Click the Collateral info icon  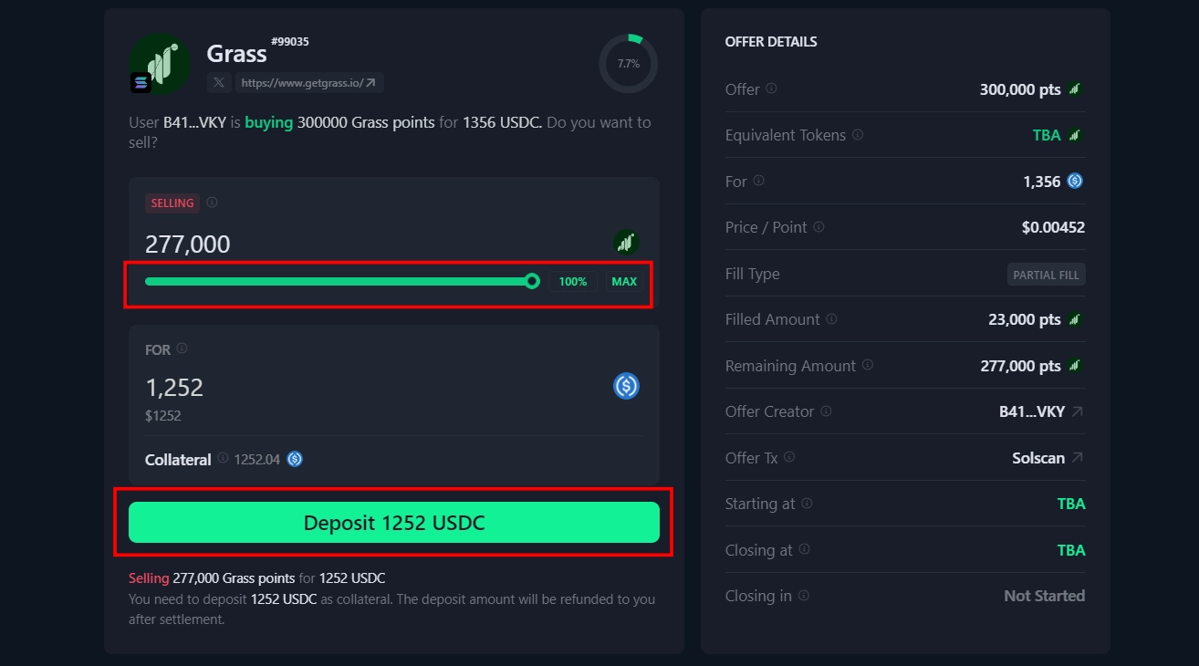pyautogui.click(x=223, y=458)
